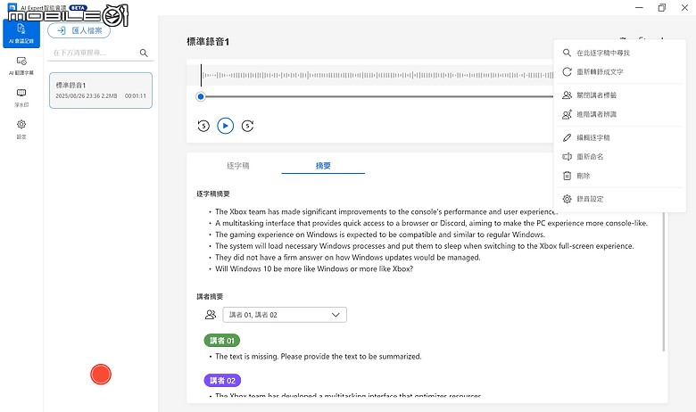Select 關閉講者標籤 in the menu
The height and width of the screenshot is (412, 696).
point(619,95)
